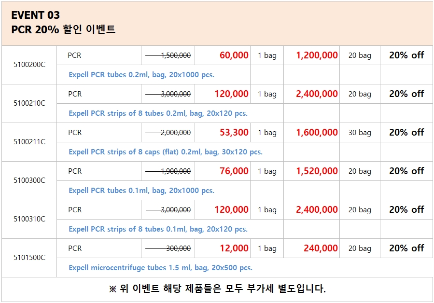This screenshot has width=434, height=303.
Task: Select the "PCR" label in the 5101500C row
Action: coord(75,249)
